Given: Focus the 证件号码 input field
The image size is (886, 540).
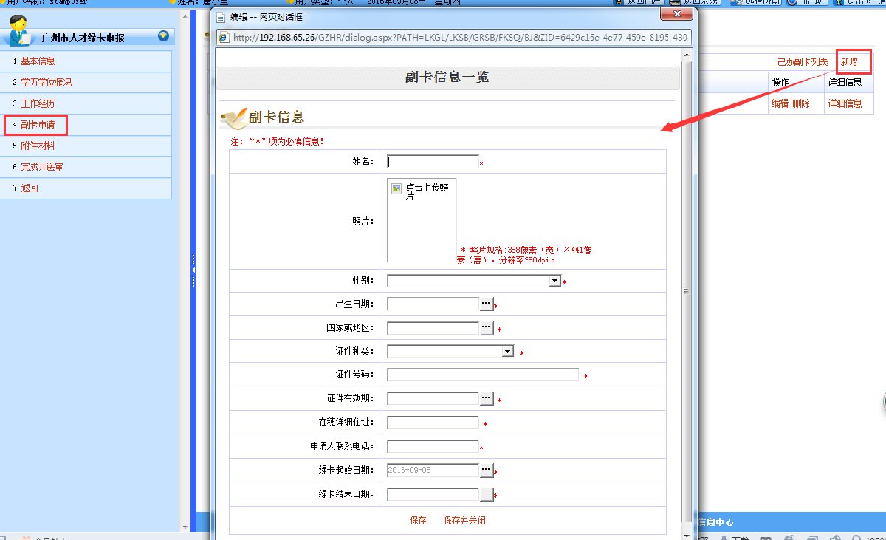Looking at the screenshot, I should click(x=483, y=375).
